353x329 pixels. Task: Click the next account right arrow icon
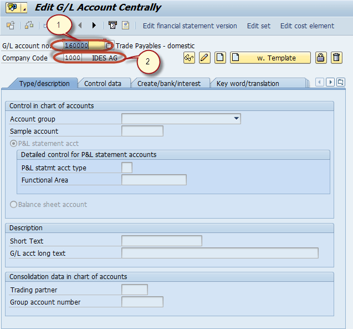pos(94,26)
